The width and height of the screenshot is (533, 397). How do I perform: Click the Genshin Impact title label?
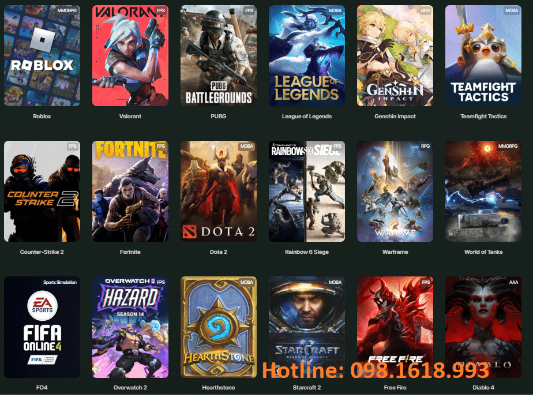[395, 116]
